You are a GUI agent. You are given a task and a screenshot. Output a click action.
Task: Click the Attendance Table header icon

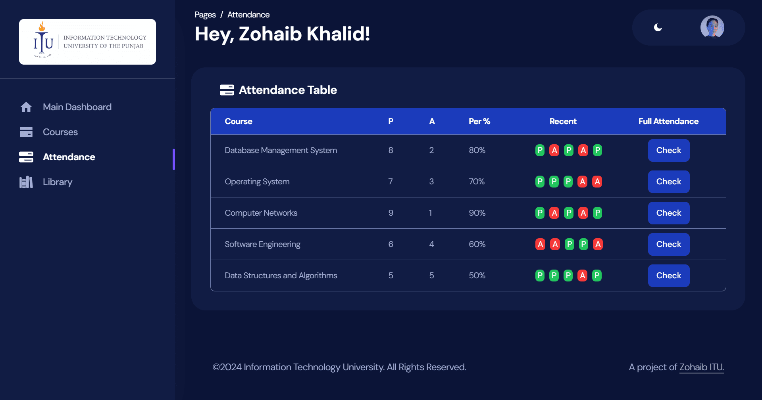pos(227,90)
